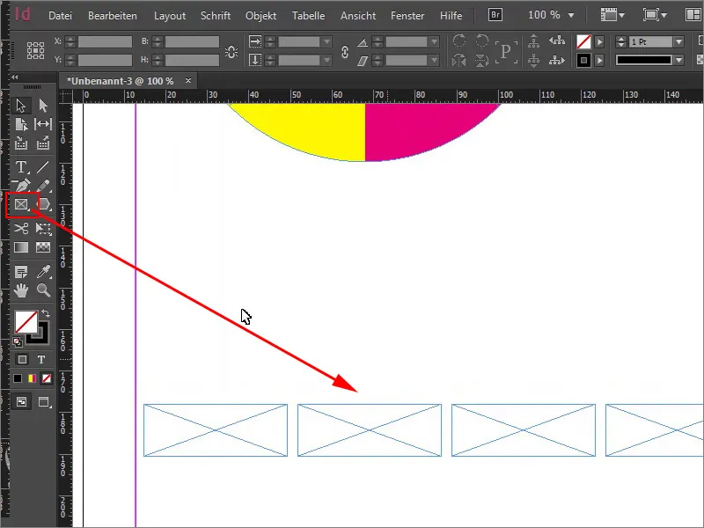The width and height of the screenshot is (704, 528).
Task: Collapse the tools panel with double arrows
Action: pos(15,77)
